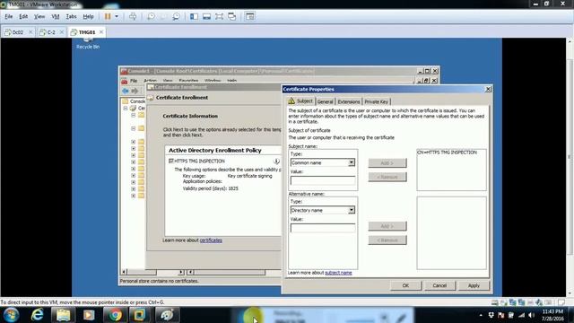Close the TMG01 VM tab
Screen dimensions: 574x323
tap(101, 32)
